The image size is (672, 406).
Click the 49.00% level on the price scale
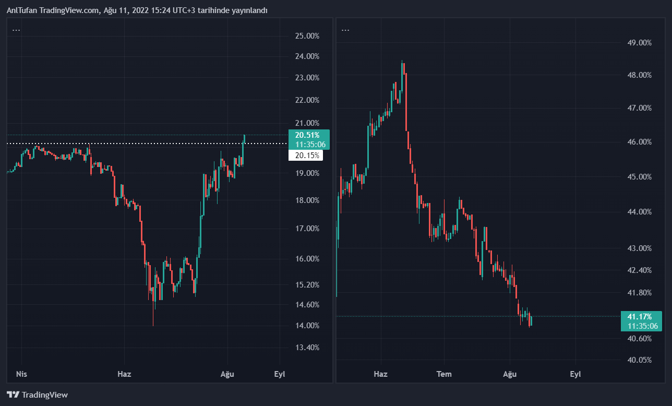(x=639, y=43)
